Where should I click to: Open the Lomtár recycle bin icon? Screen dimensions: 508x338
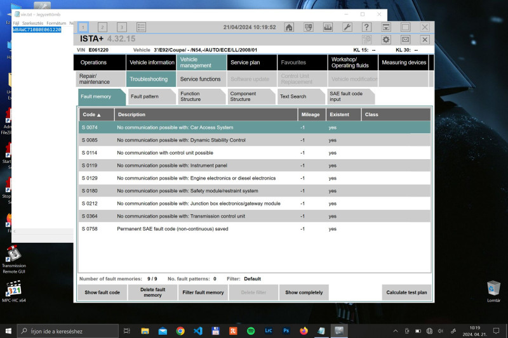493,291
